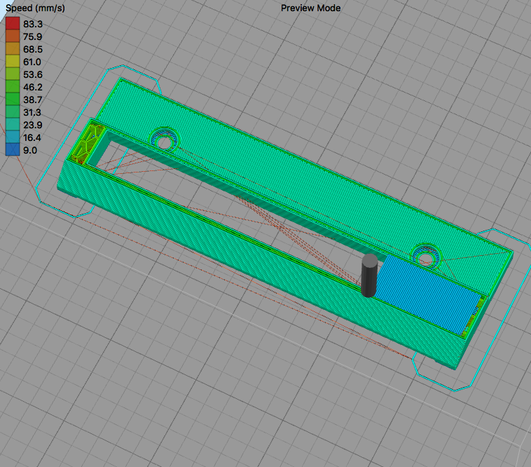Click the black tool head cylinder
531x467 pixels.
pos(368,276)
